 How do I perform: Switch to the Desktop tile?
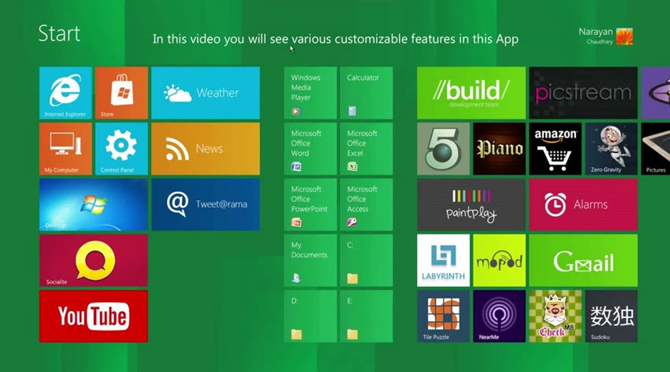click(94, 205)
